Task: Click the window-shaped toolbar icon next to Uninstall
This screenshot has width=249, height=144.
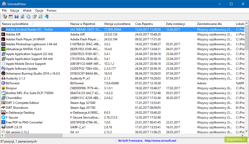Action: tap(11, 16)
